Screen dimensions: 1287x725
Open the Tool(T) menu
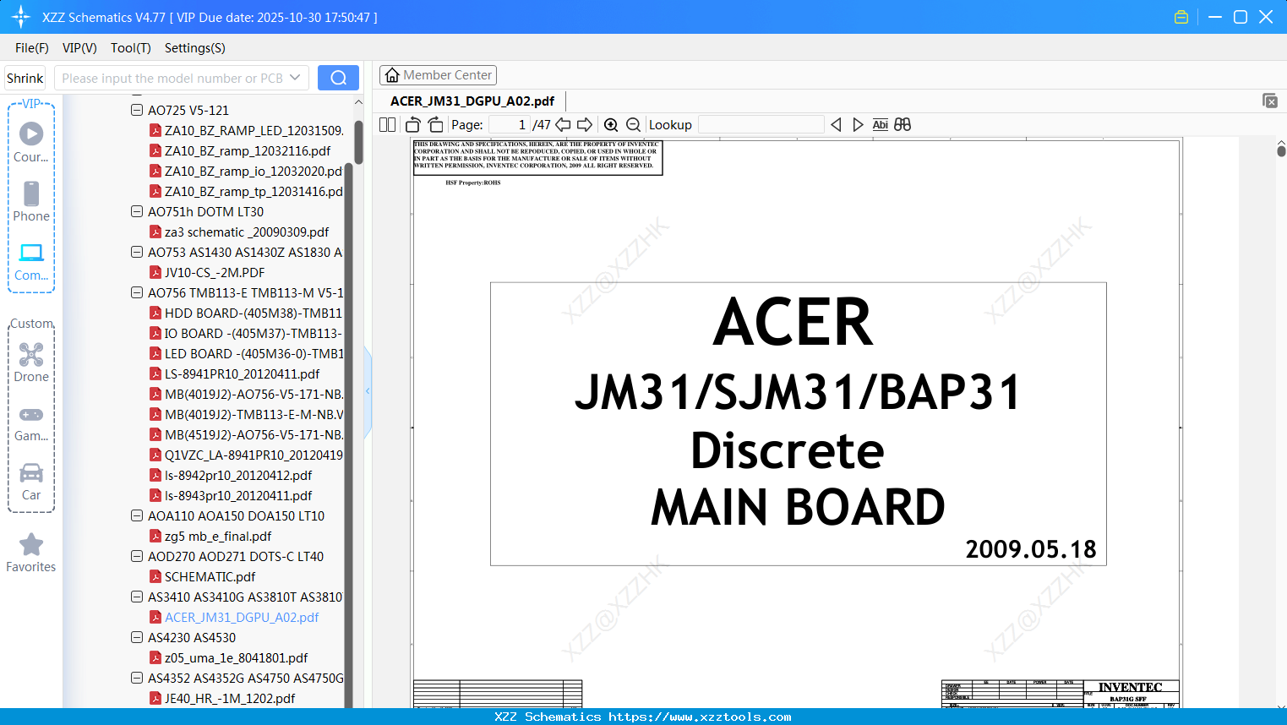(x=131, y=48)
